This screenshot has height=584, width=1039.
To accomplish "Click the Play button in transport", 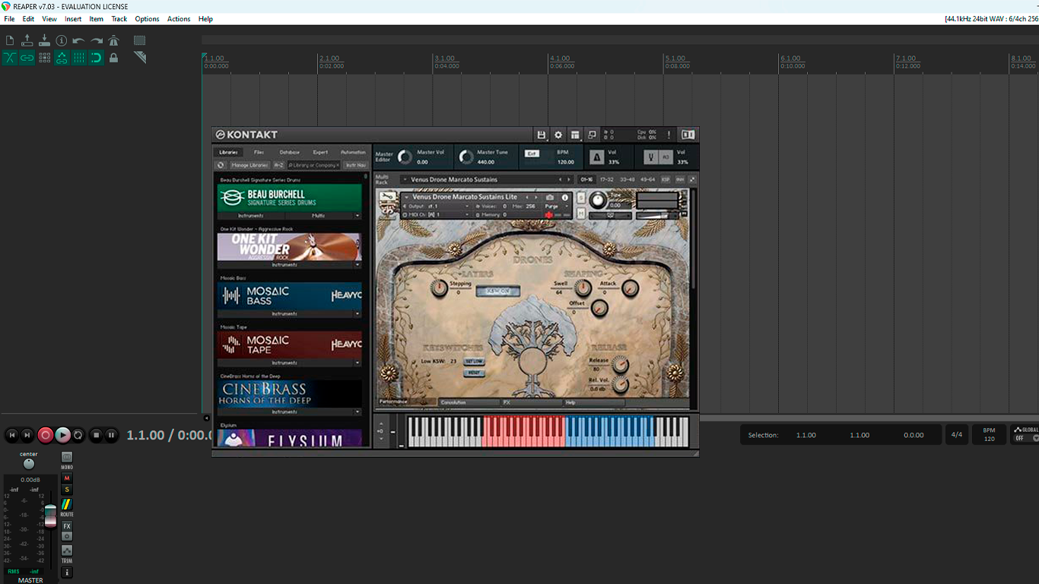I will pyautogui.click(x=63, y=435).
